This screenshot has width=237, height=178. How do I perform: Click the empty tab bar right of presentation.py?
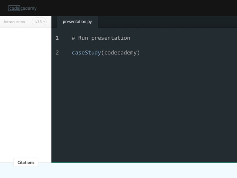[167, 22]
